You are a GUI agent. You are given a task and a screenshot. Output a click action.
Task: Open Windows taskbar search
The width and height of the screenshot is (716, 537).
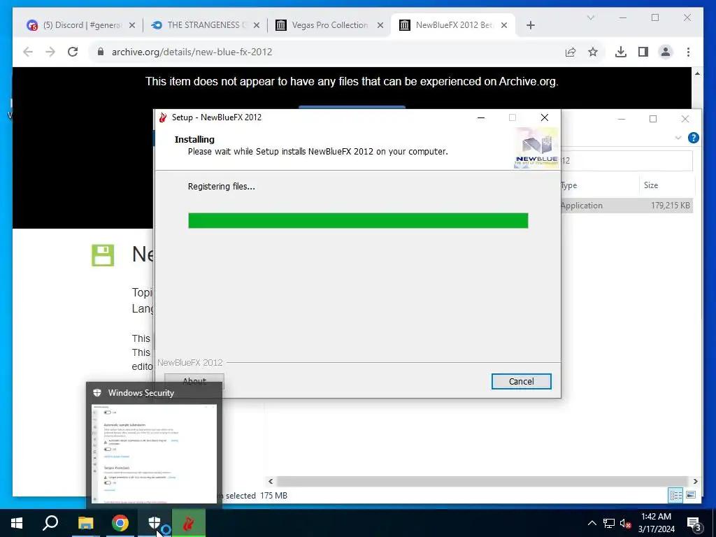[x=50, y=523]
